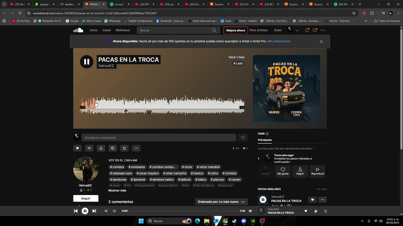
Task: Click the # dembow belico tag
Action: (162, 180)
